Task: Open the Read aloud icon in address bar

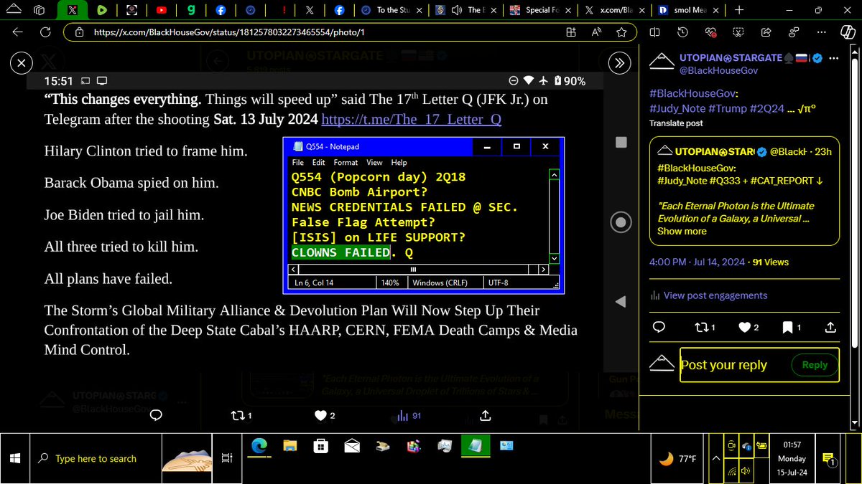Action: 596,32
